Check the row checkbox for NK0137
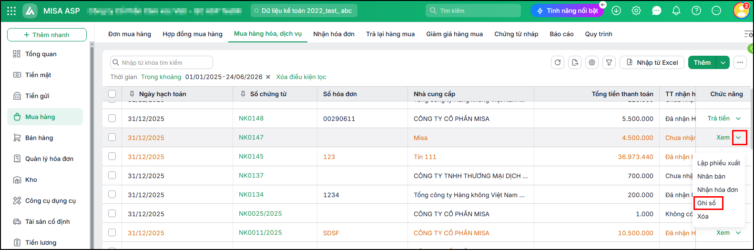This screenshot has height=250, width=754. (x=112, y=175)
